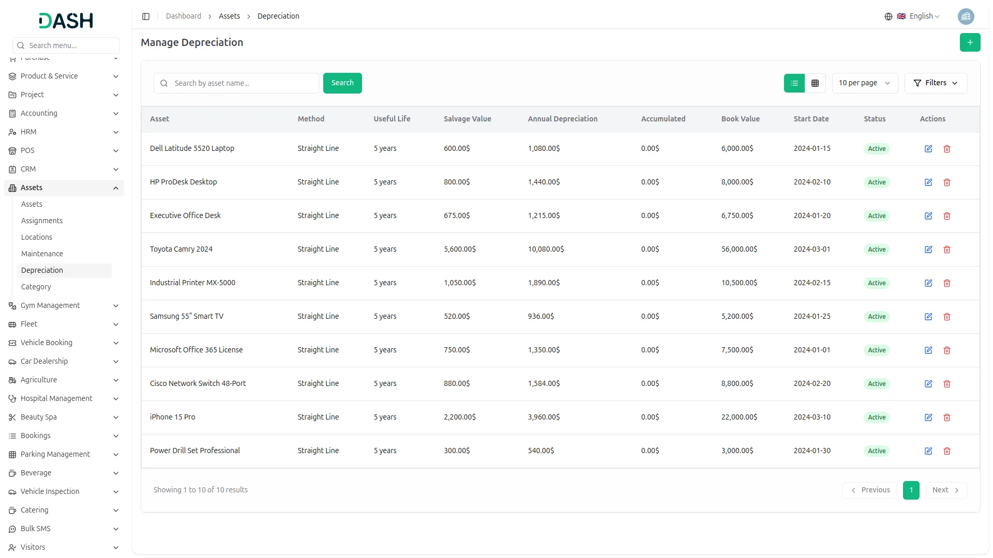Screen dimensions: 993x558
Task: Delete the iPhone 15 Pro depreciation record
Action: click(947, 417)
